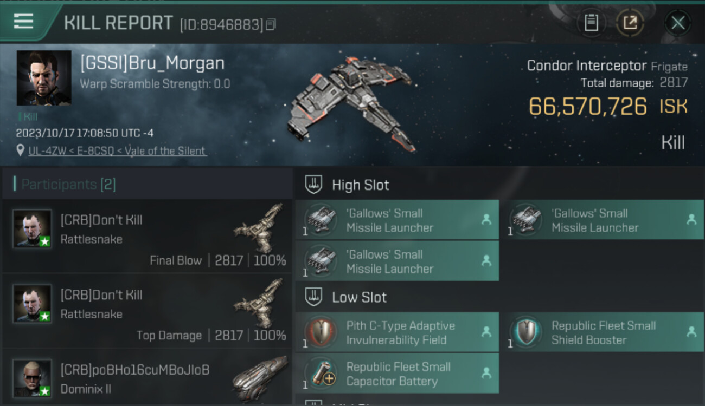This screenshot has width=705, height=406.
Task: Click the pilot icon on Capacitor Battery
Action: click(486, 373)
